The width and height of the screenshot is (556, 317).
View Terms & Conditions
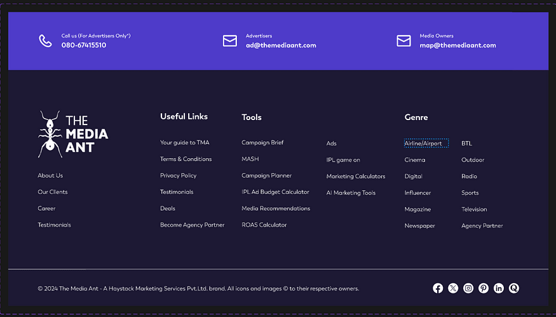186,159
